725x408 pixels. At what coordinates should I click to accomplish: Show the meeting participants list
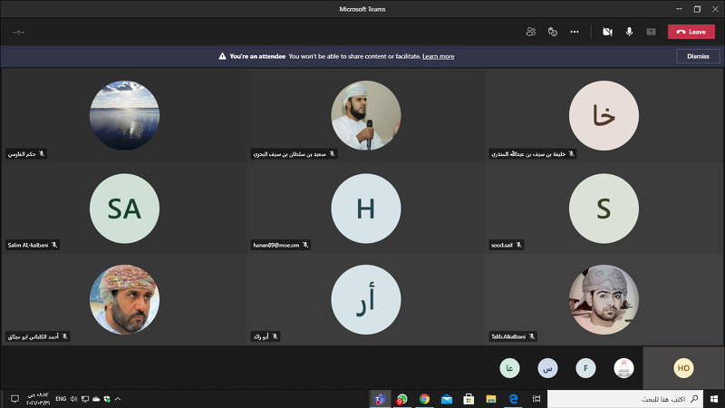click(530, 32)
